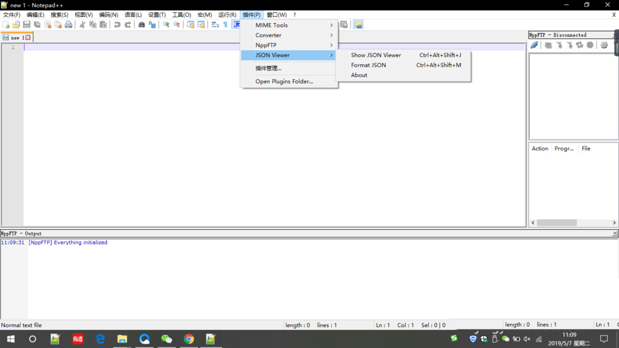Close the new 1 tab

pyautogui.click(x=28, y=38)
